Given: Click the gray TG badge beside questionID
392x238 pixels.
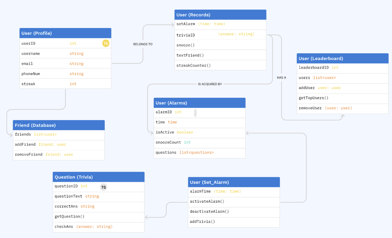Looking at the screenshot, I should 103,187.
